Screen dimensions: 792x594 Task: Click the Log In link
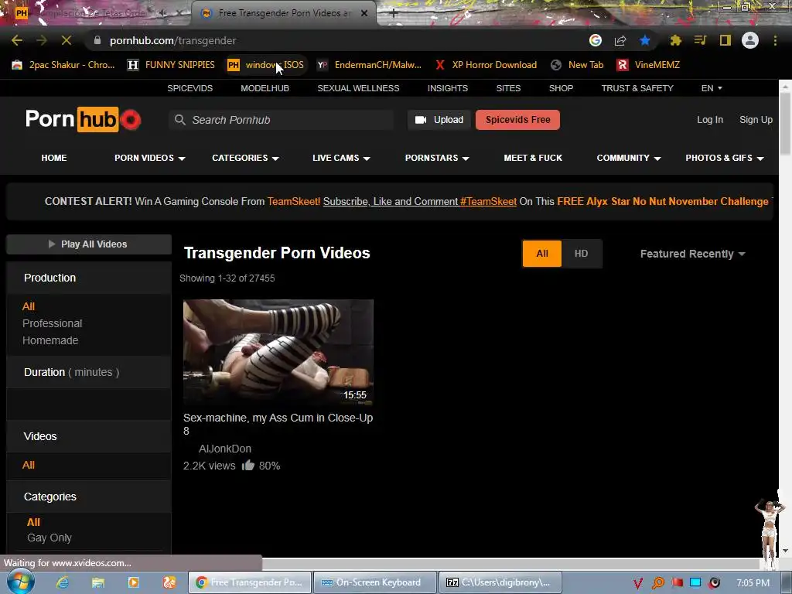click(710, 120)
